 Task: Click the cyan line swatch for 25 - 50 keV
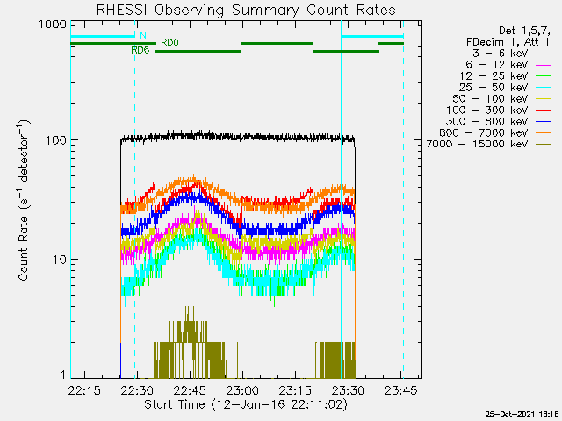coord(544,88)
